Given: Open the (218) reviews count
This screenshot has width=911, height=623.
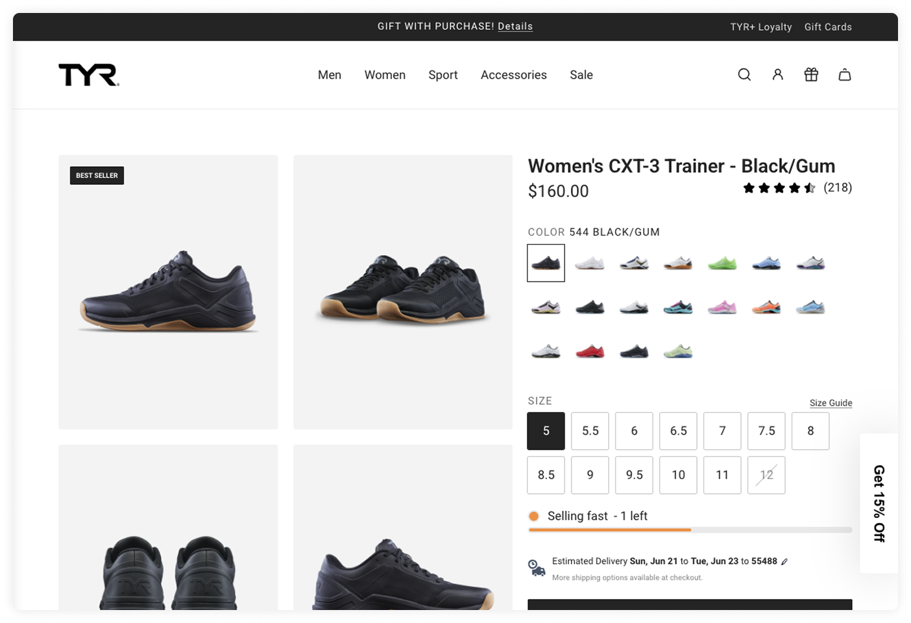Looking at the screenshot, I should [838, 188].
